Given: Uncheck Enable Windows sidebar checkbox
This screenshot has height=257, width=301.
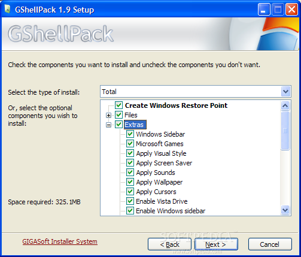Looking at the screenshot, I should (130, 211).
